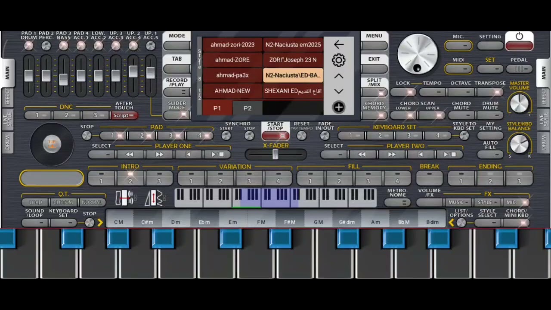Image resolution: width=551 pixels, height=310 pixels.
Task: Tap the VIP joystick center button
Action: (52, 144)
